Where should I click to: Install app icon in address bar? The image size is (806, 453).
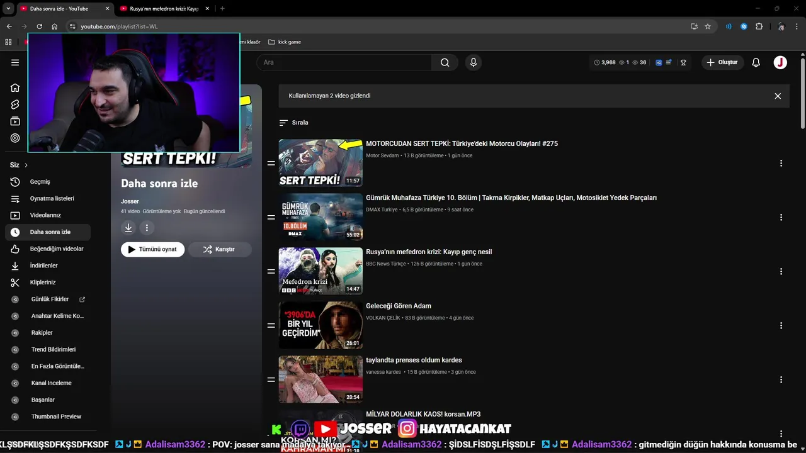694,26
